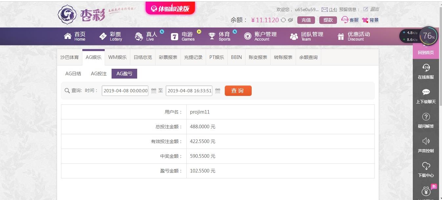Image resolution: width=442 pixels, height=200 pixels.
Task: Open 上下级聊天 chat bubble icon
Action: coord(426,92)
